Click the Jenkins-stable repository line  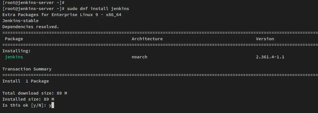[x=20, y=21]
